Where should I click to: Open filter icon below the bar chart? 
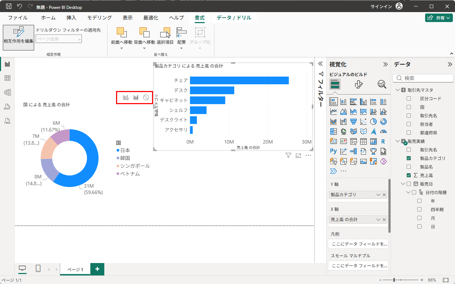pyautogui.click(x=288, y=155)
